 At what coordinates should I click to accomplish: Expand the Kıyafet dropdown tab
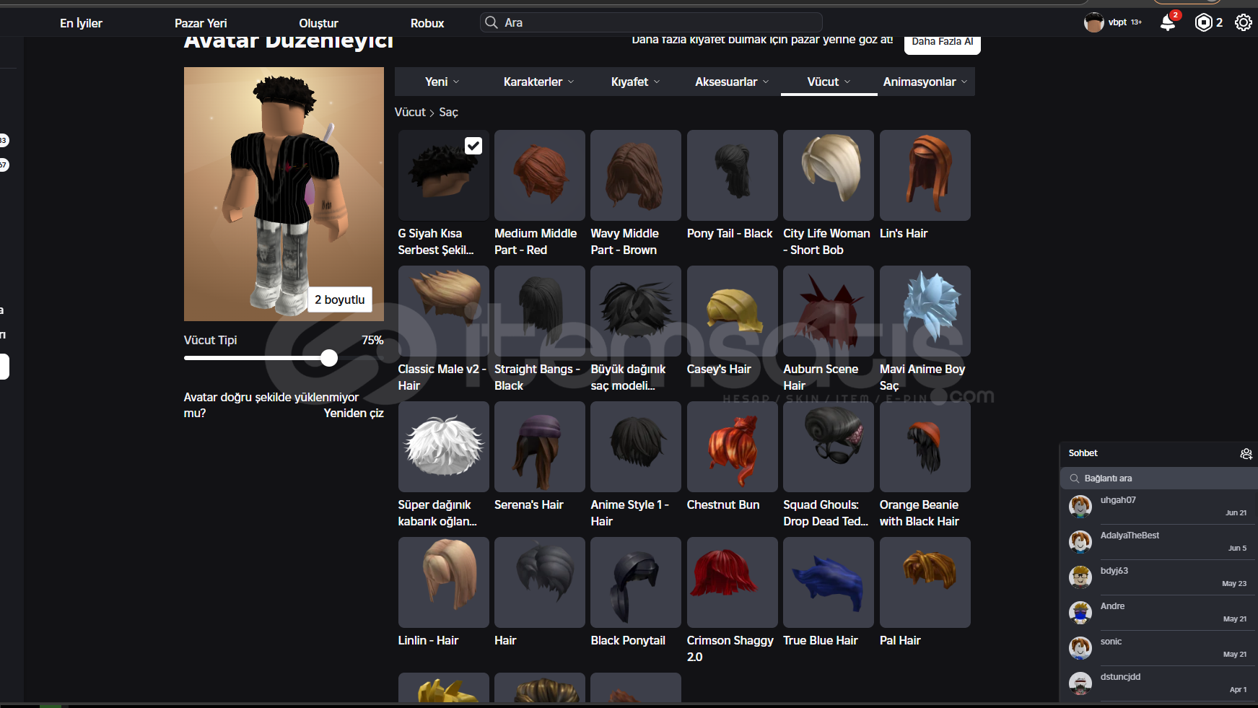point(636,82)
